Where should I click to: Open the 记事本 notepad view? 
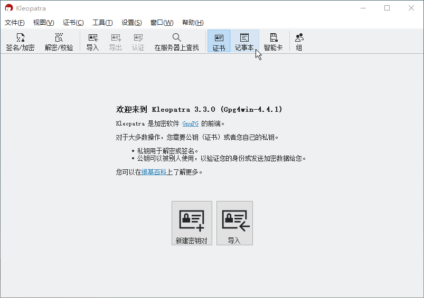coord(244,41)
